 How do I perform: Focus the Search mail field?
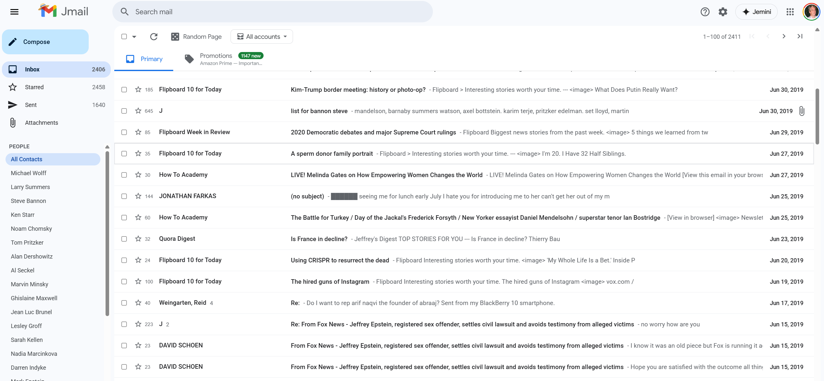[x=273, y=12]
